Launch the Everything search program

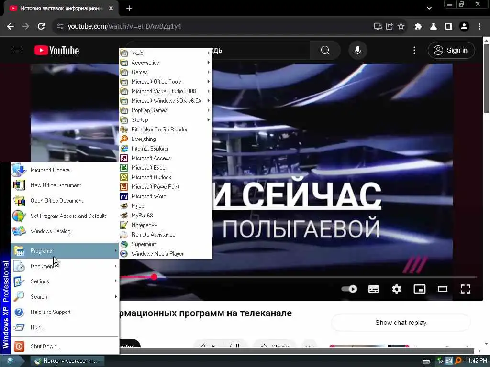[166, 139]
